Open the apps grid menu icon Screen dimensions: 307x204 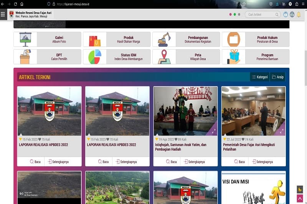coord(3,15)
